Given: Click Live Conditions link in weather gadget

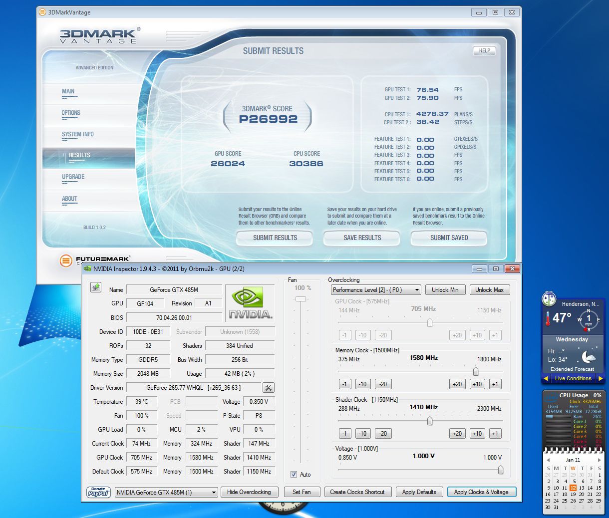Looking at the screenshot, I should point(573,379).
